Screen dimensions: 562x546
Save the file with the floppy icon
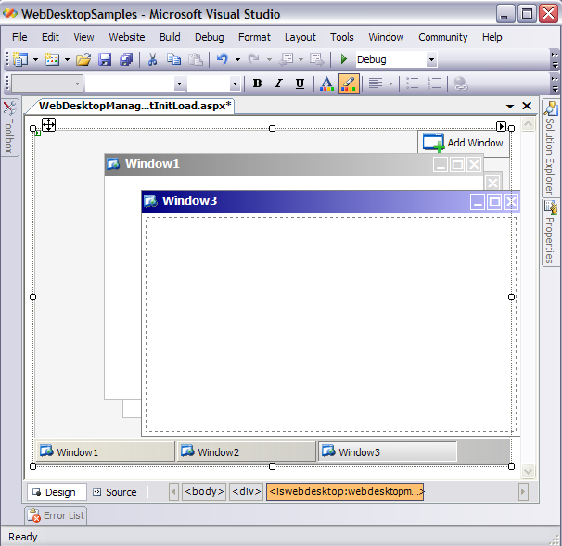105,59
